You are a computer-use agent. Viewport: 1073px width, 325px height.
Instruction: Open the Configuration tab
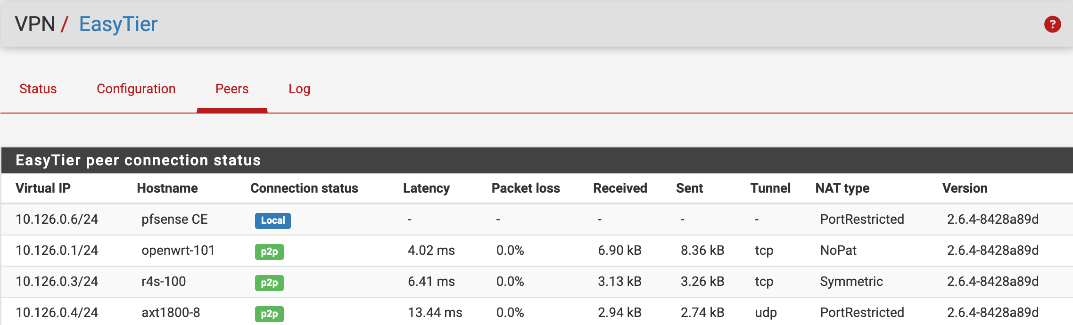pos(136,89)
